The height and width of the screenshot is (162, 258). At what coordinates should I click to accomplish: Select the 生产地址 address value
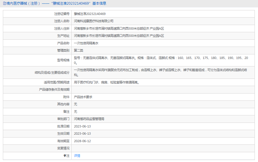pos(119,36)
